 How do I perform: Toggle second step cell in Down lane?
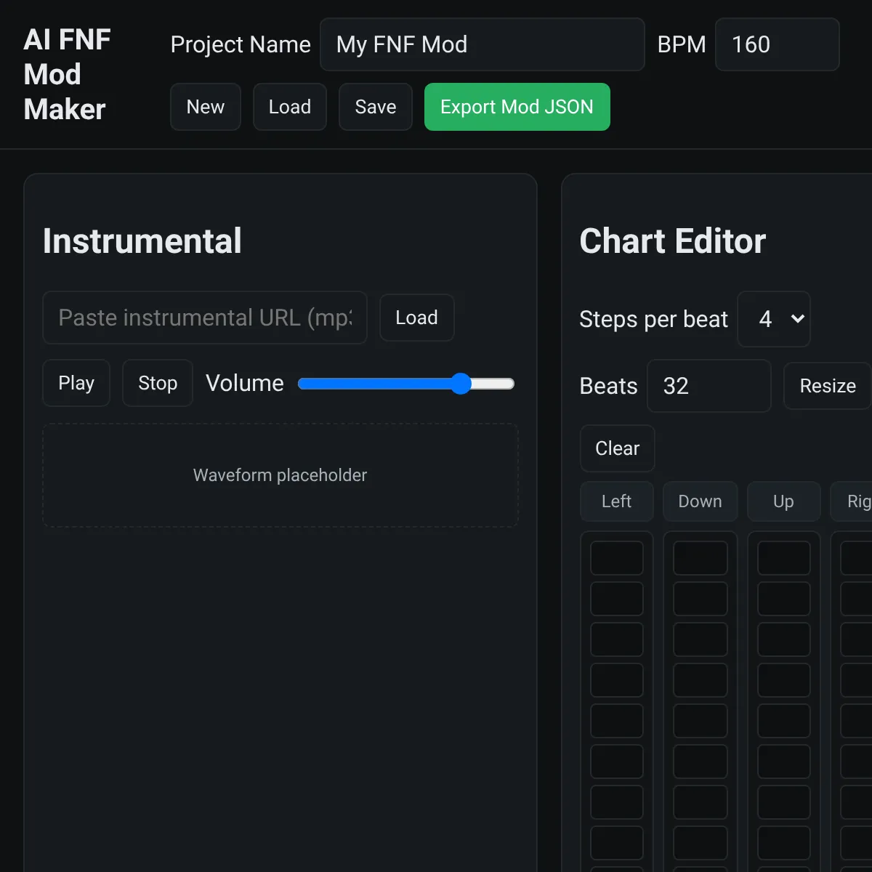pyautogui.click(x=701, y=599)
